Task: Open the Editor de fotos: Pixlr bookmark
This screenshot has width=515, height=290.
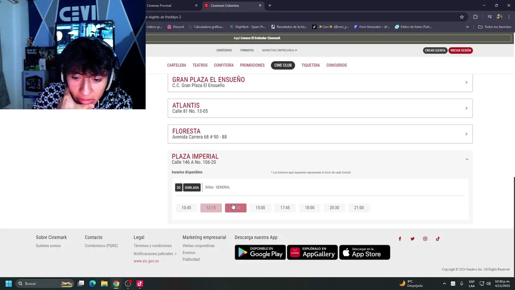Action: 413,27
